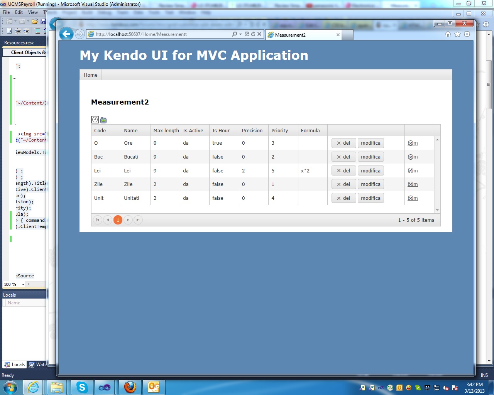Click modifica for the Zile row
The image size is (494, 395).
[370, 184]
